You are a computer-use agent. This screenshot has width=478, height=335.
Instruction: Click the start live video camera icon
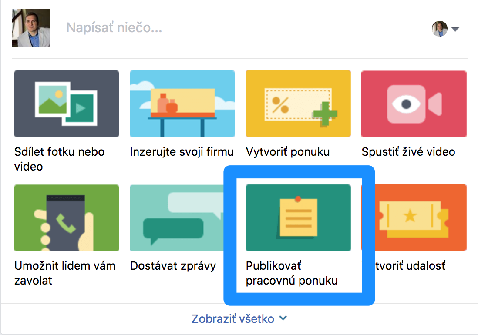coord(414,104)
